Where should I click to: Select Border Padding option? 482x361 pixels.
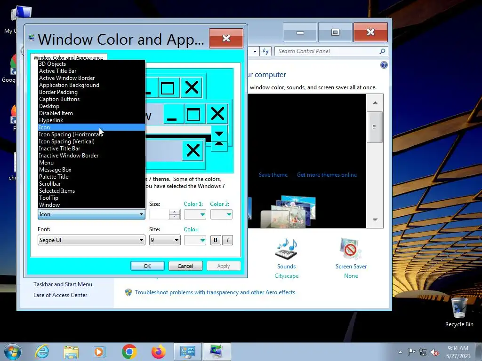tap(91, 92)
